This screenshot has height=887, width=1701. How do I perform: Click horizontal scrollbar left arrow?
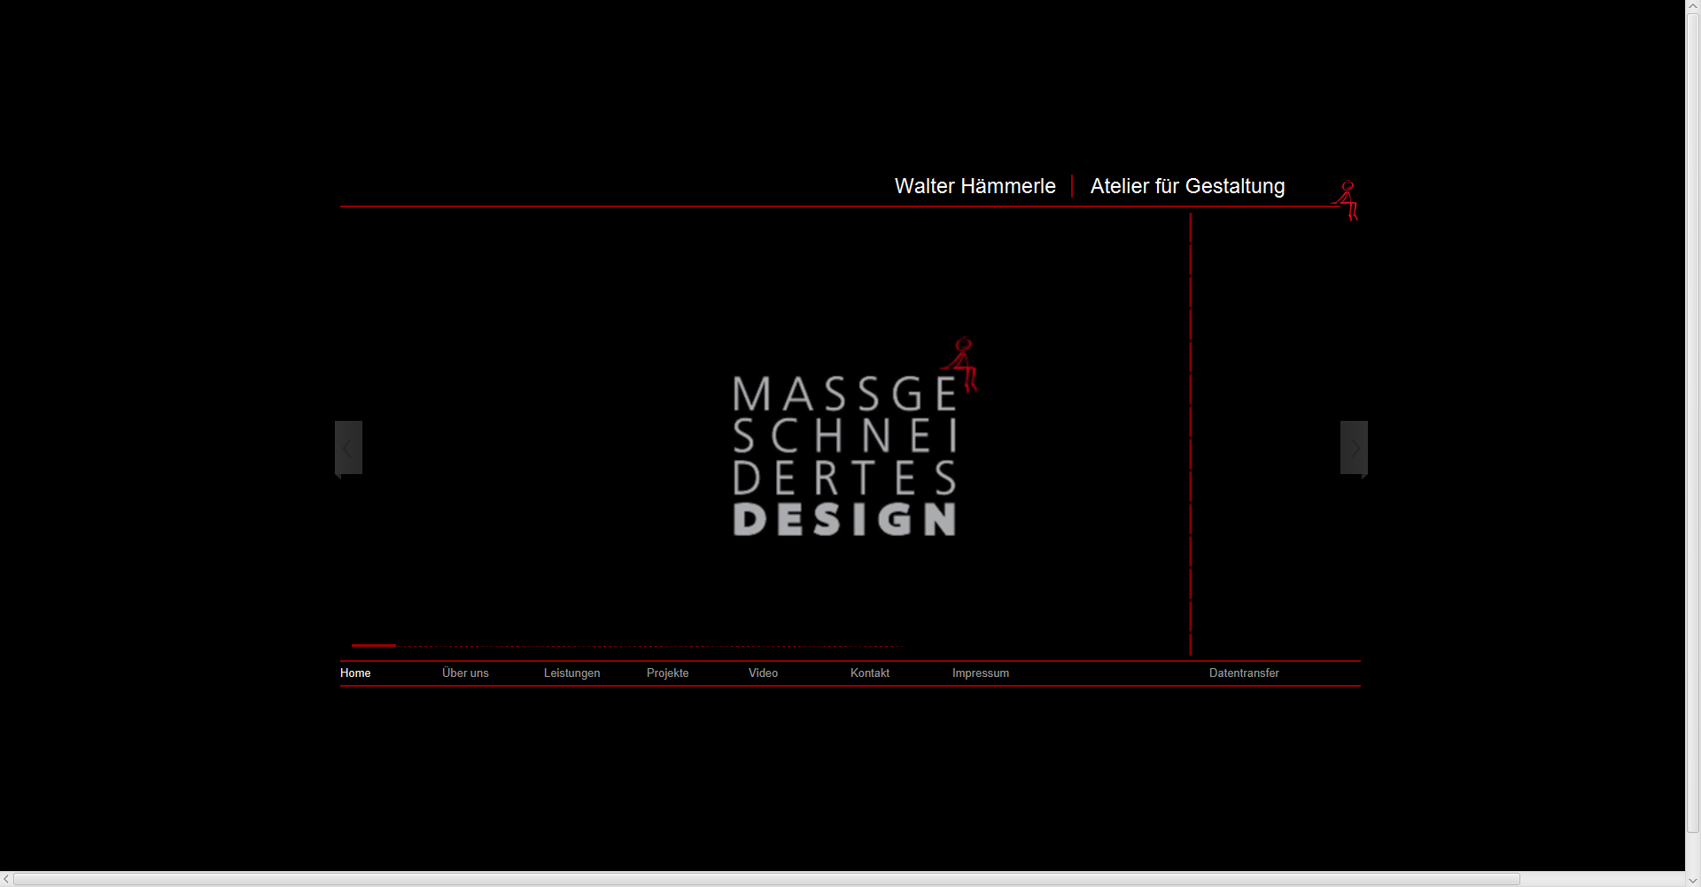click(x=6, y=879)
